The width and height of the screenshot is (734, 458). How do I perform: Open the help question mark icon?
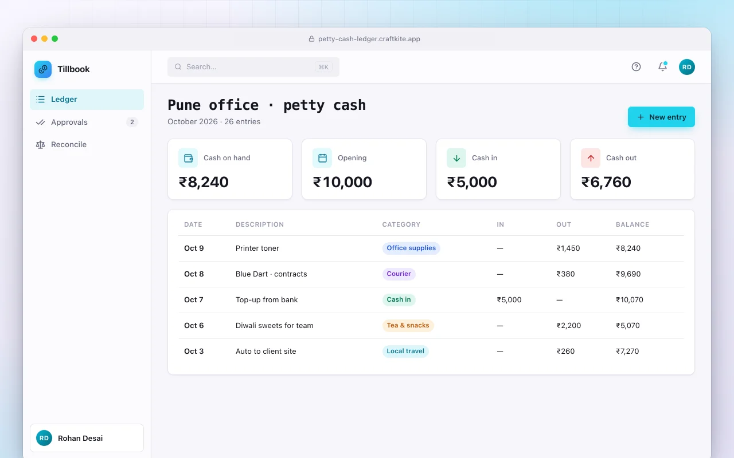[x=636, y=67]
